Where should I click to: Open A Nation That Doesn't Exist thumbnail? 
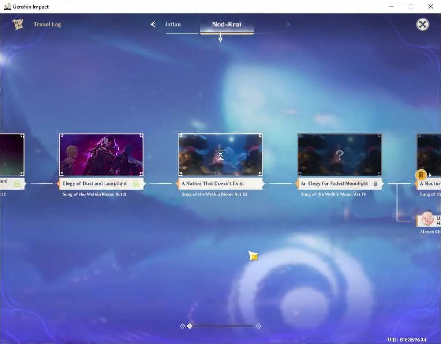click(x=220, y=155)
